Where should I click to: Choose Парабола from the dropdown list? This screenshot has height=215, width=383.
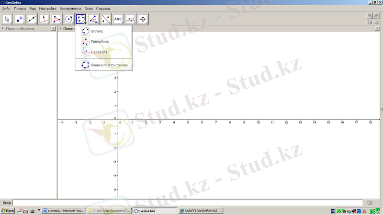(x=103, y=52)
